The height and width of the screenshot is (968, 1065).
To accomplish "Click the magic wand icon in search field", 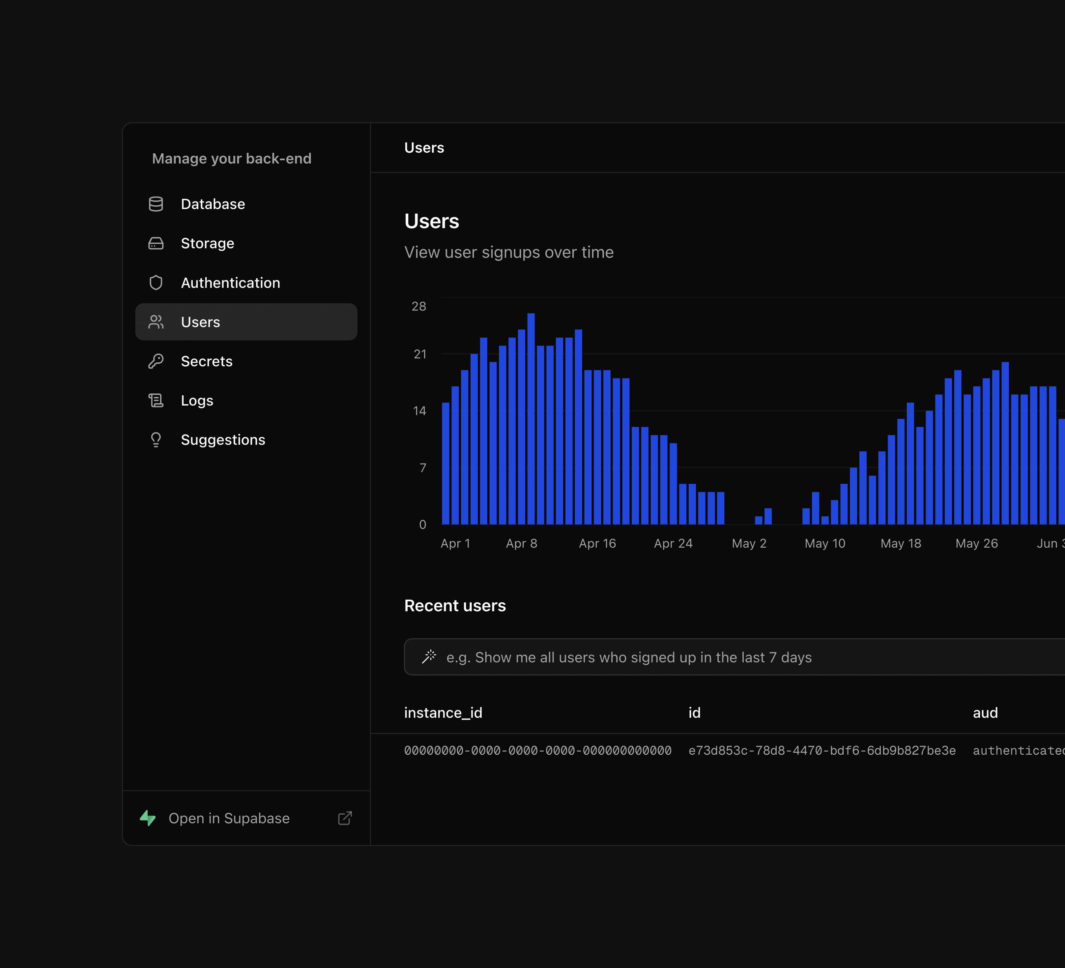I will point(429,657).
